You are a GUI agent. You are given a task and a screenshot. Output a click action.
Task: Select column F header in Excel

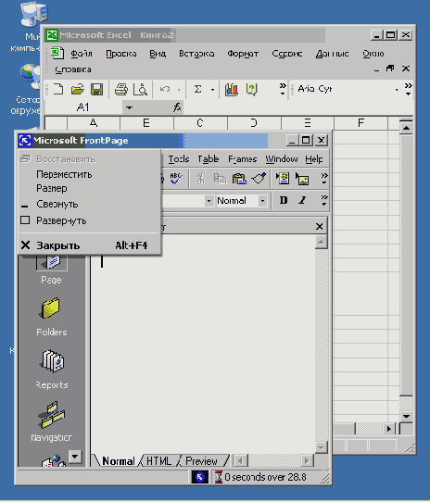tap(360, 123)
